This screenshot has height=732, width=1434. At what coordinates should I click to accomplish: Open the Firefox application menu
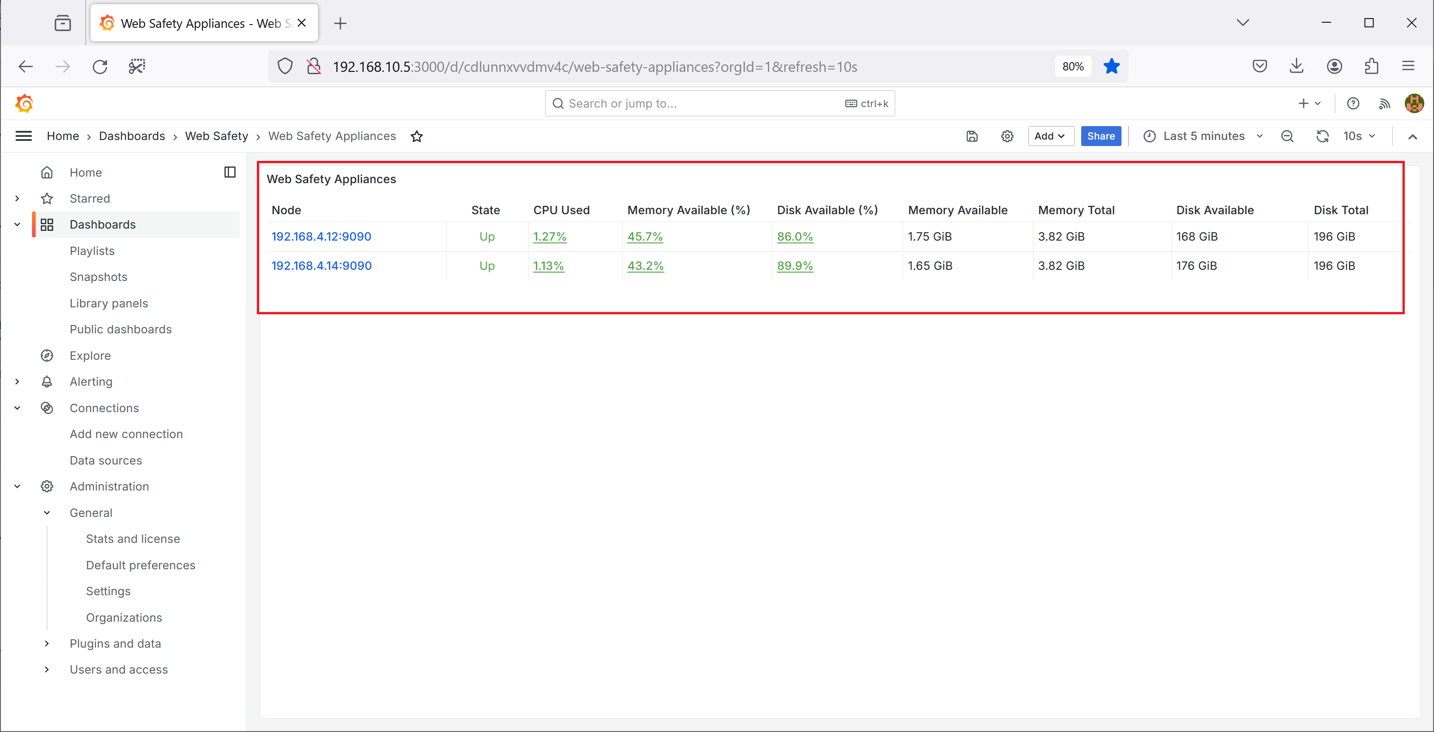[1408, 67]
